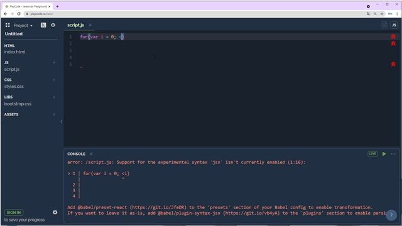The image size is (402, 226).
Task: Click line number 3 in the editor gutter
Action: click(x=70, y=50)
